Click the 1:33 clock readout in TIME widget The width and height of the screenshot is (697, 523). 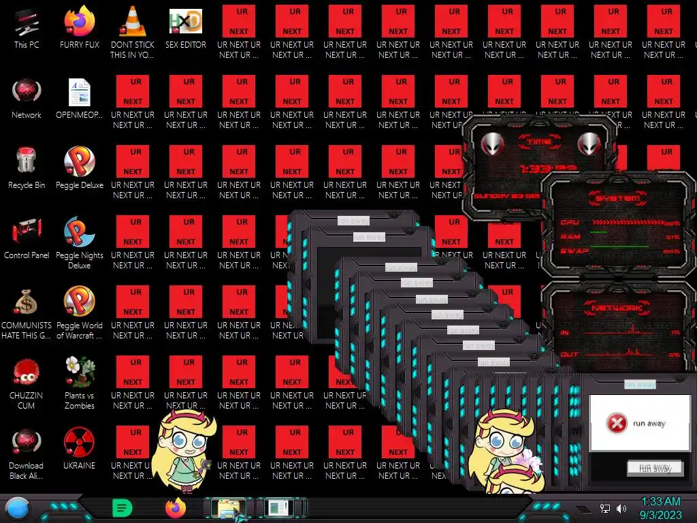[x=549, y=168]
